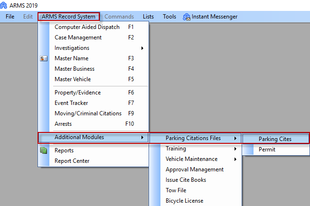Select Master Vehicle menu entry

tap(94, 79)
